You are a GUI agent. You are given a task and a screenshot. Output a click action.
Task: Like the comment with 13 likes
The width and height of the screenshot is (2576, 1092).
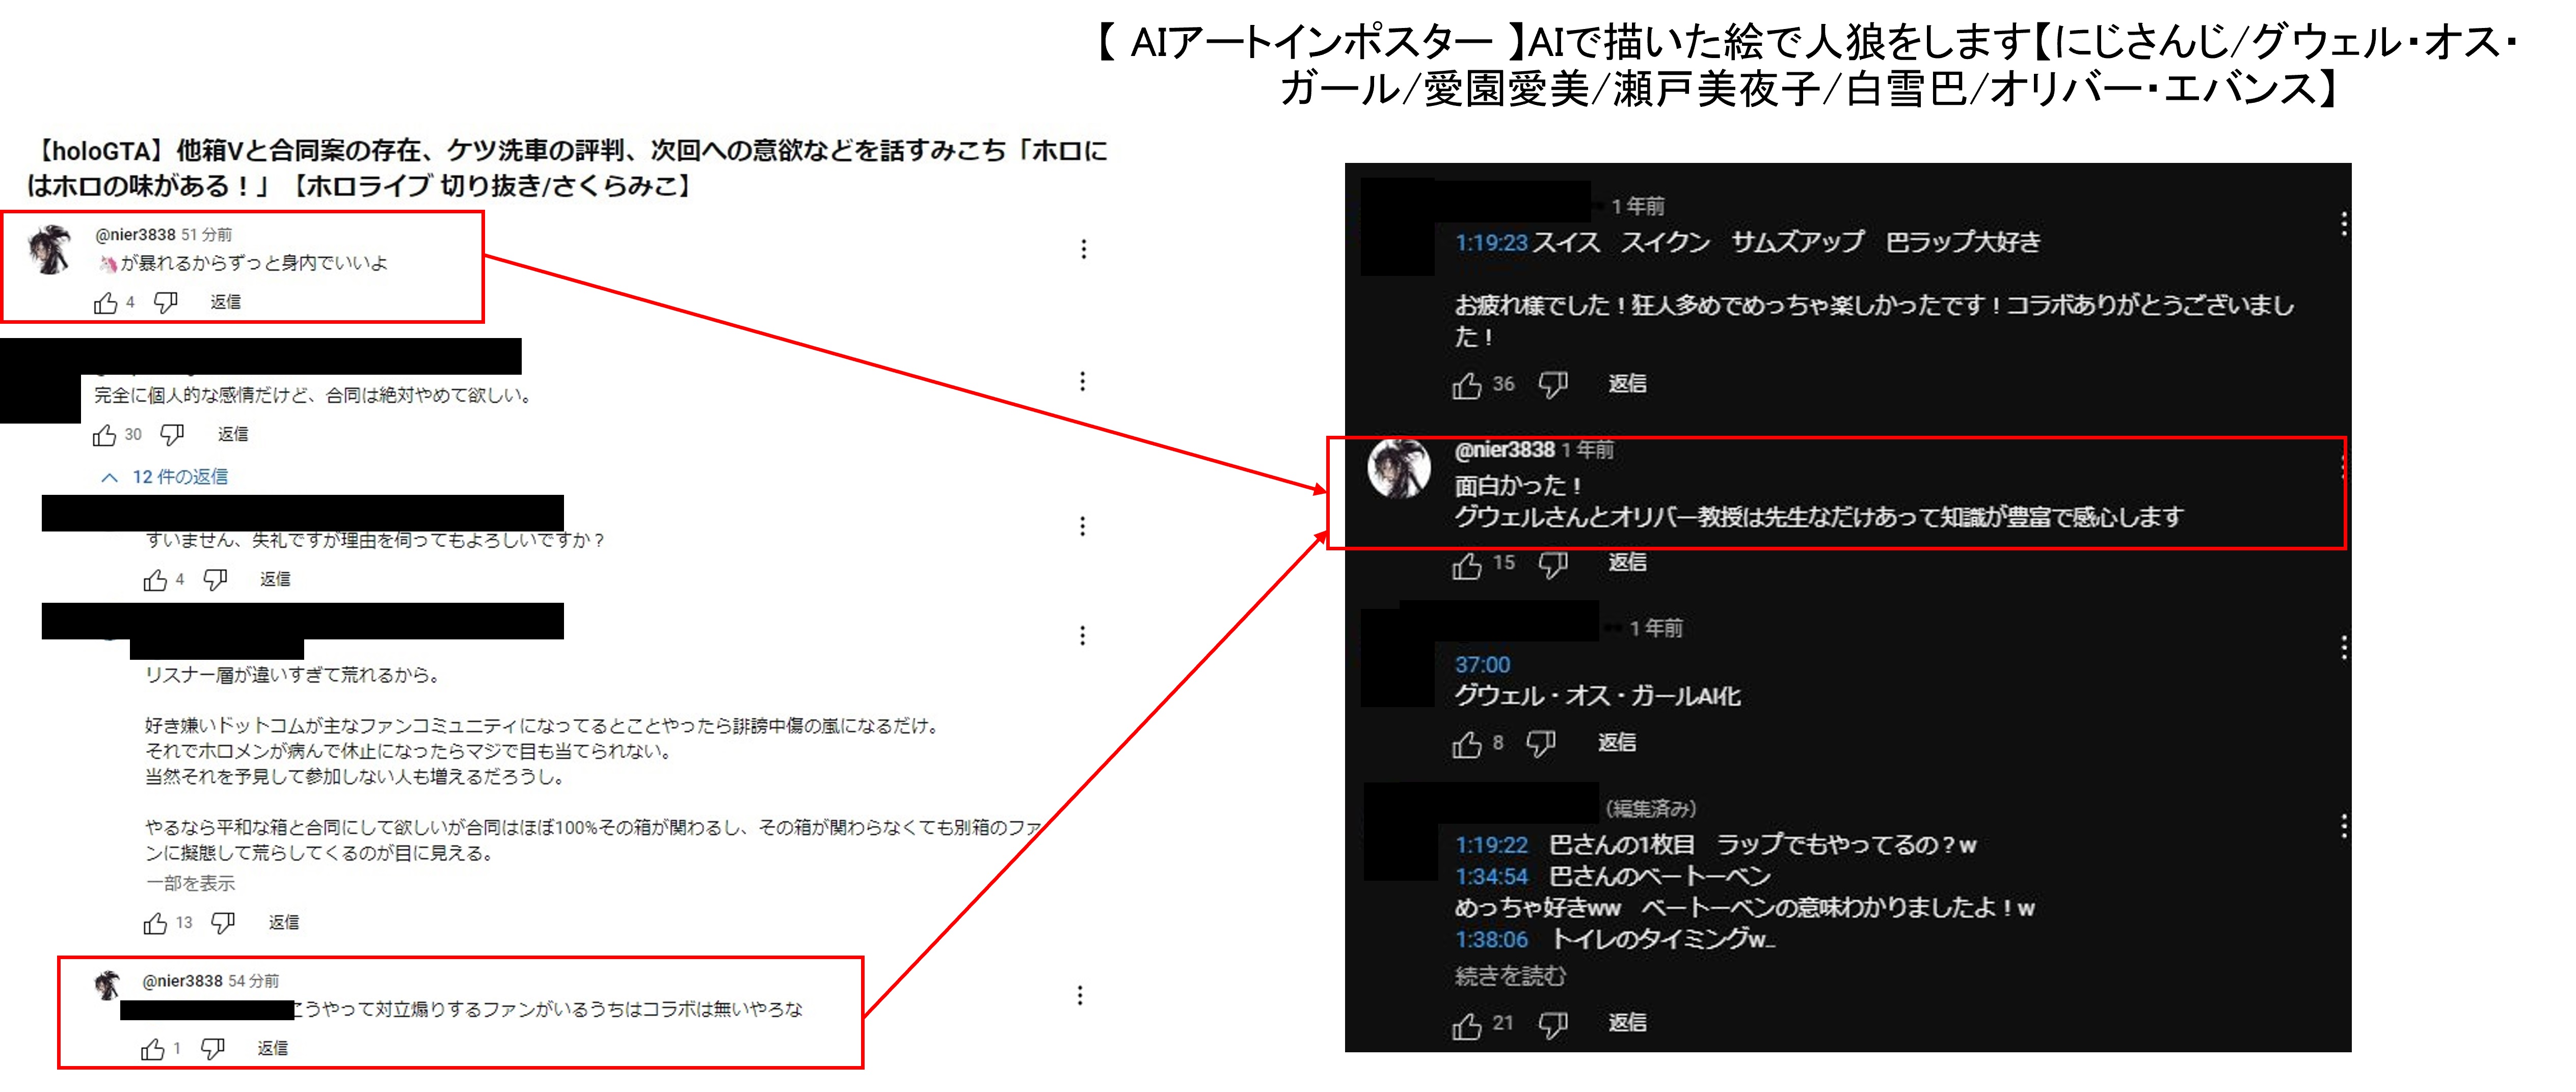155,923
